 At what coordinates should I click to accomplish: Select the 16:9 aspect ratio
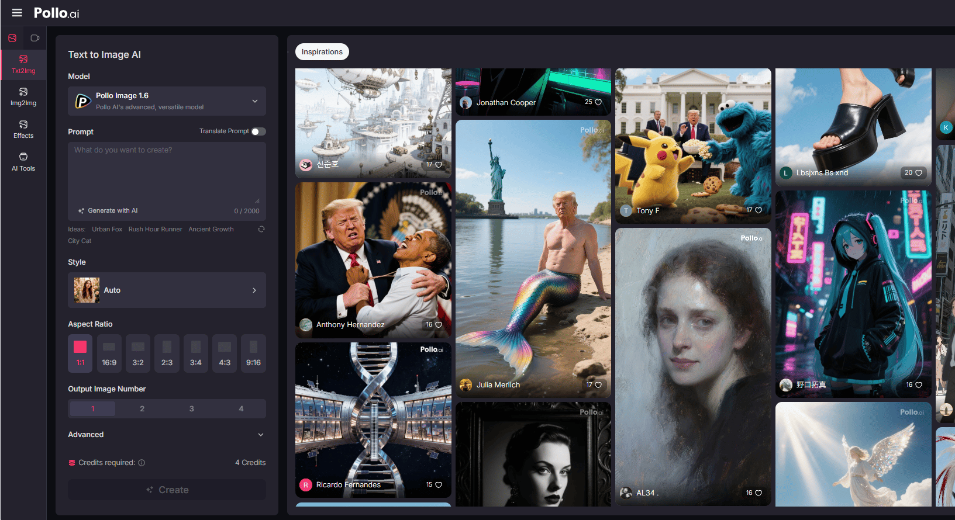pyautogui.click(x=109, y=353)
